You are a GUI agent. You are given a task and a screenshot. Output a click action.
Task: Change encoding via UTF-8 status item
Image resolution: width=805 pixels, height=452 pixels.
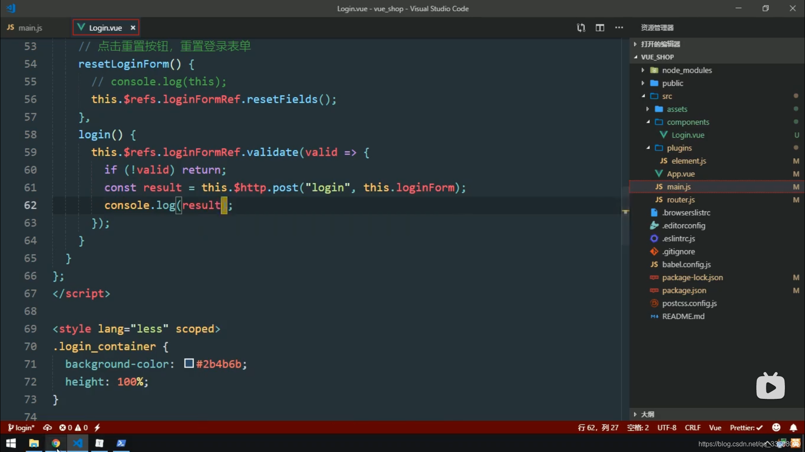coord(667,428)
